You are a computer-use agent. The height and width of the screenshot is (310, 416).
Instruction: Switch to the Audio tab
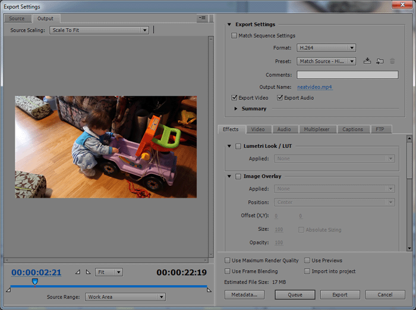point(284,129)
